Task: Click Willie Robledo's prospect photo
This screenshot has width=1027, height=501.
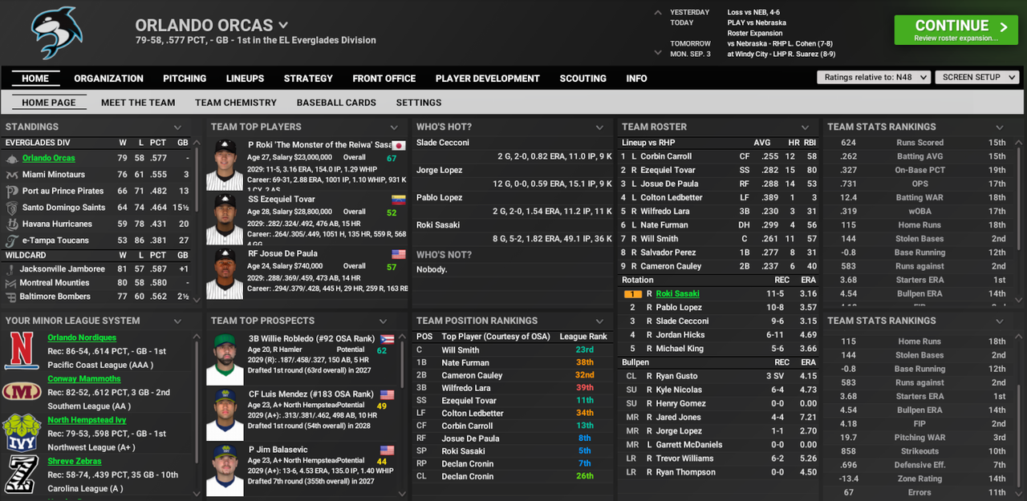Action: (225, 359)
